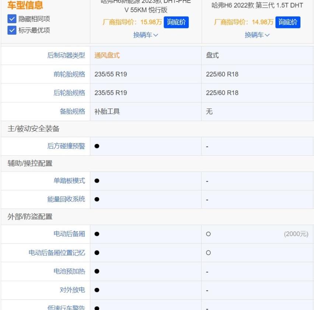This screenshot has width=314, height=310.
Task: Open the 备胎规格 parameter link
Action: [72, 111]
